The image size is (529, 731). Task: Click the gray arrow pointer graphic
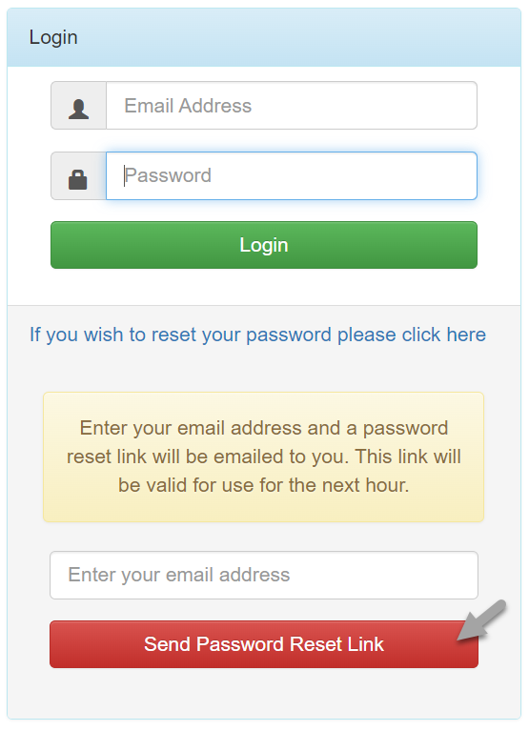(x=481, y=620)
